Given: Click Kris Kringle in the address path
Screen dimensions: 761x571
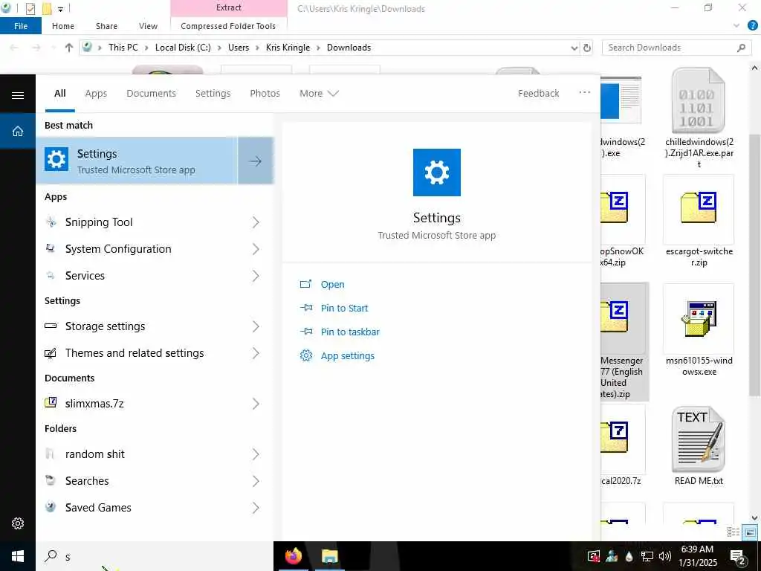Looking at the screenshot, I should coord(288,48).
